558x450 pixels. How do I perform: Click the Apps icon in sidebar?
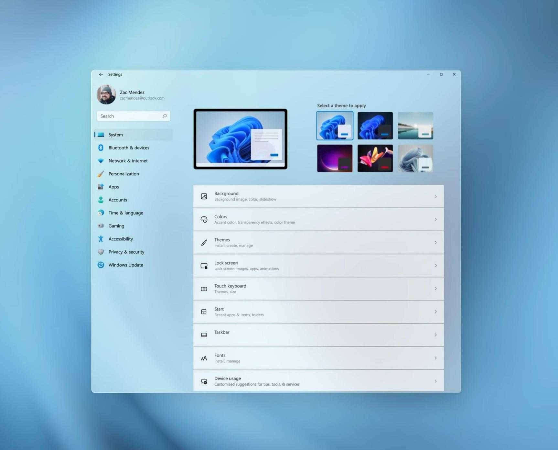tap(101, 187)
